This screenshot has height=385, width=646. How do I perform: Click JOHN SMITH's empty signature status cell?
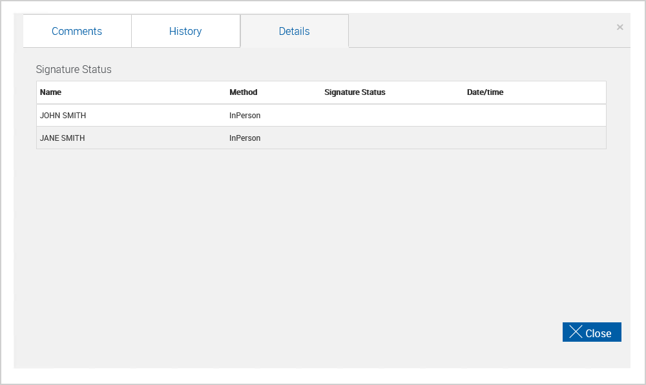[392, 115]
